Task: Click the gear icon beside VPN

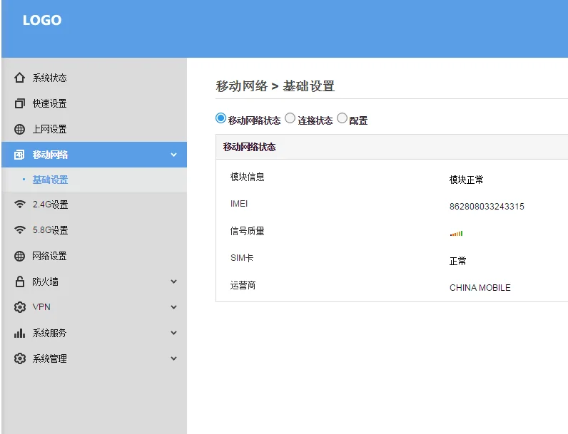Action: (19, 307)
